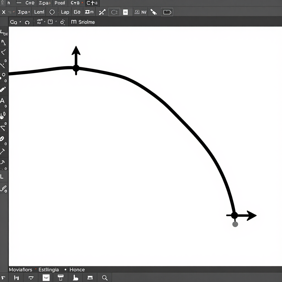
Task: Click the curve anchor point with up arrow
Action: coord(76,68)
